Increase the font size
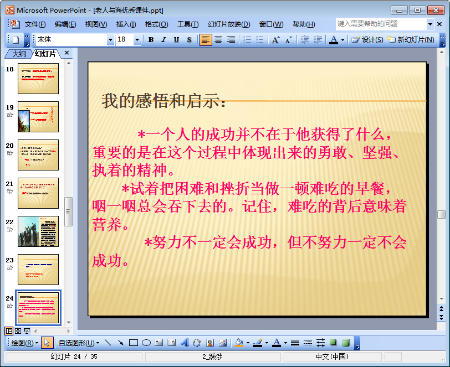The image size is (450, 367). tap(276, 40)
